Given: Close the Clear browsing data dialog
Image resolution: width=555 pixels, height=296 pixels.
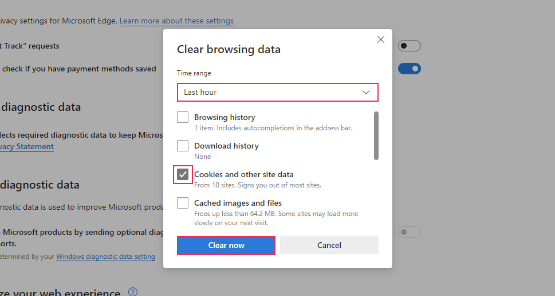Looking at the screenshot, I should point(380,39).
